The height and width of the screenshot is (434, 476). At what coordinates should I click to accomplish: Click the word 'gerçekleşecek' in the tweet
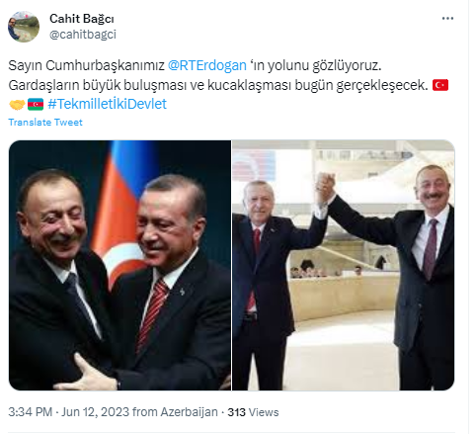click(382, 85)
